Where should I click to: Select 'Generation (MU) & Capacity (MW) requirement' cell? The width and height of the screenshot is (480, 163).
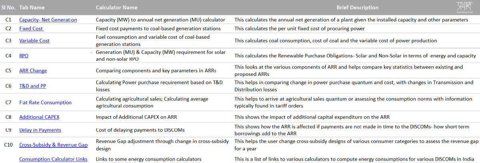[161, 56]
